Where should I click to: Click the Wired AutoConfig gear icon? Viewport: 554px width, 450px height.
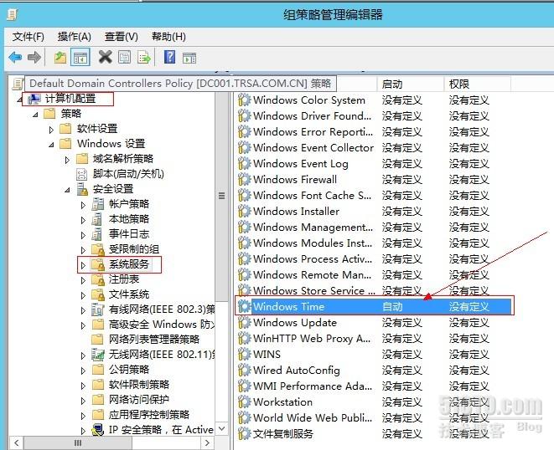244,370
